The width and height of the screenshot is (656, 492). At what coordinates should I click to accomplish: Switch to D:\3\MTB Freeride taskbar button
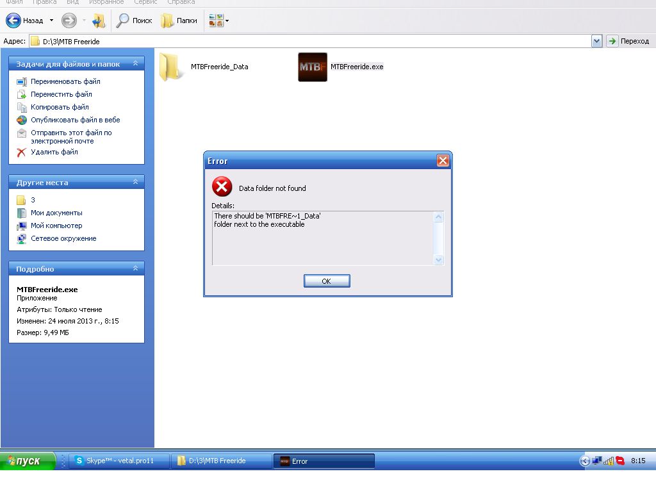(222, 461)
